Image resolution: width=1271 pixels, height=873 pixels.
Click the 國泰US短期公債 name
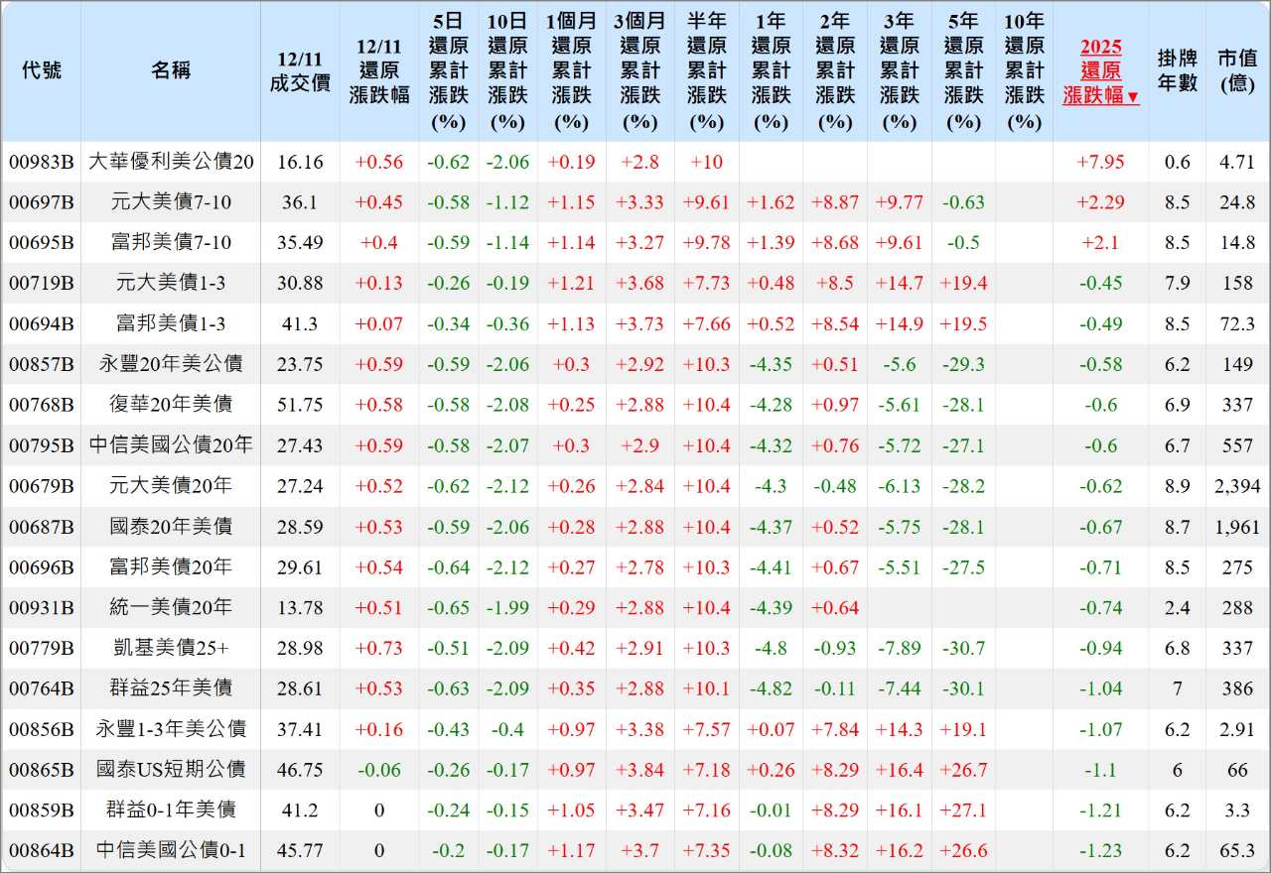[170, 770]
